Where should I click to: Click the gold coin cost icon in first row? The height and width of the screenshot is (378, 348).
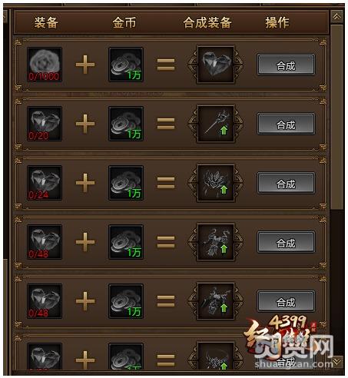[126, 65]
